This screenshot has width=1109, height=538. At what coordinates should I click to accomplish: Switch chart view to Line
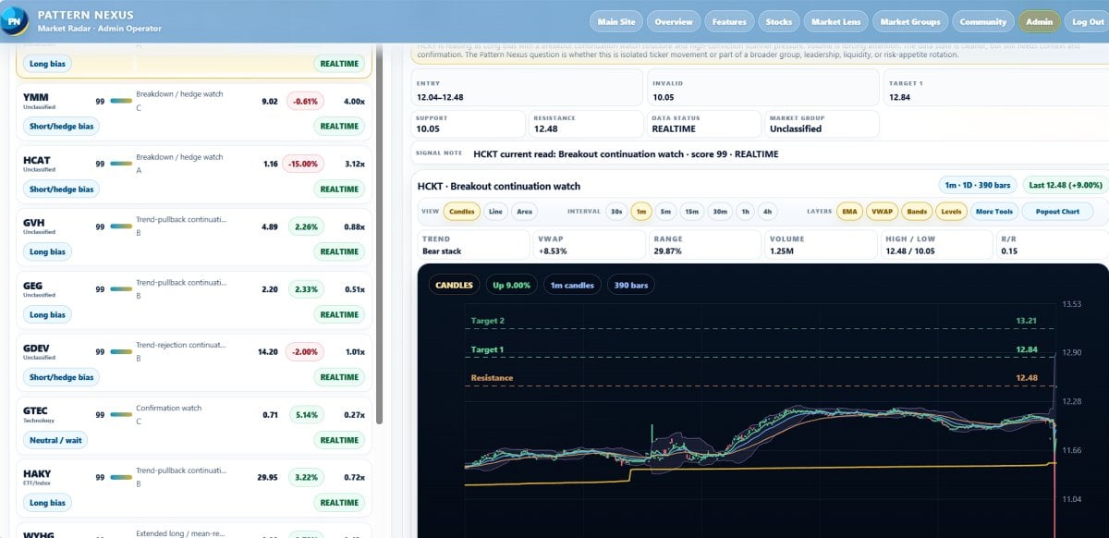click(495, 212)
